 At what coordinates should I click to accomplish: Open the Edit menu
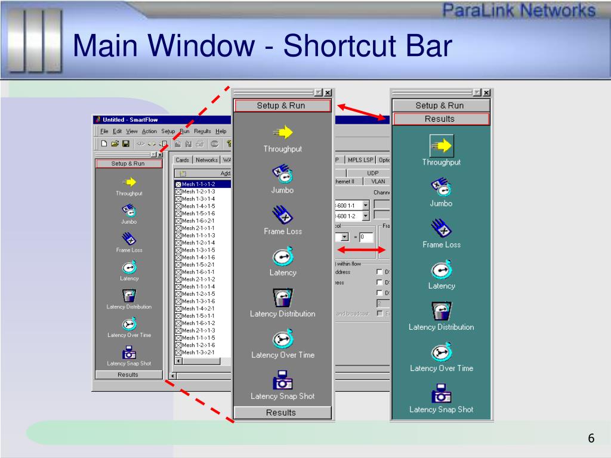point(118,131)
